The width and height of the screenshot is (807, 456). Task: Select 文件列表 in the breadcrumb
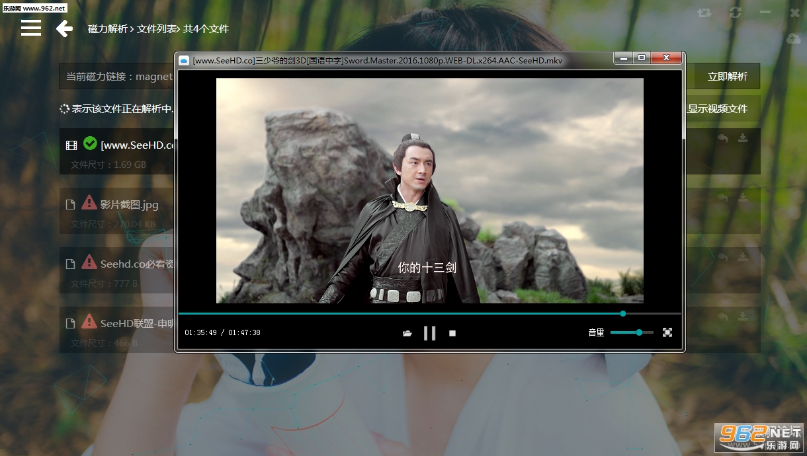pyautogui.click(x=157, y=29)
